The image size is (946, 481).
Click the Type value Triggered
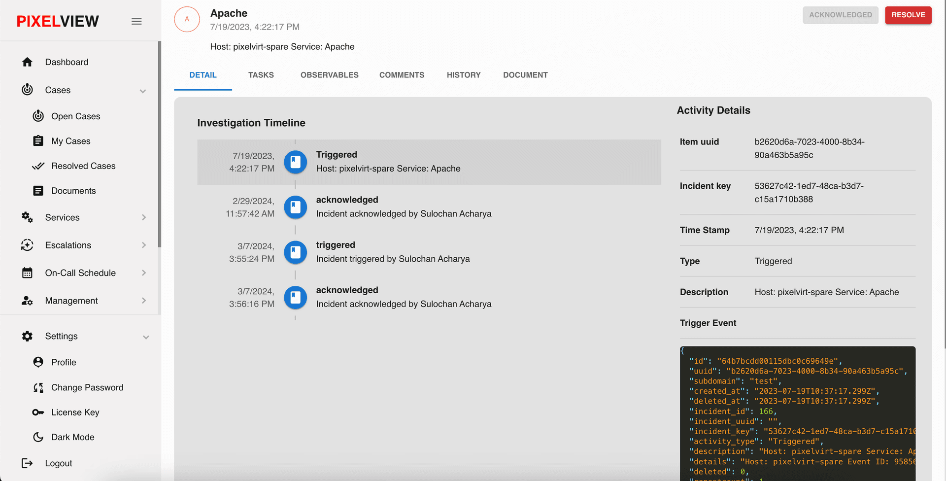773,261
